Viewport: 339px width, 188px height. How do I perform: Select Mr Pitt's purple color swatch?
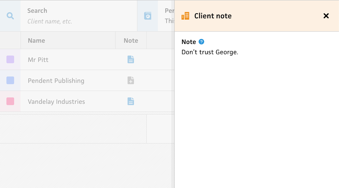click(x=10, y=59)
